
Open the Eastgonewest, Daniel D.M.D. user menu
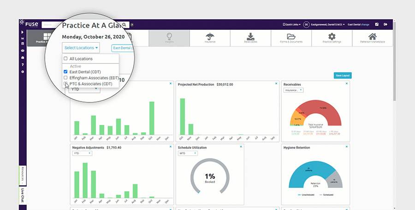coord(328,24)
